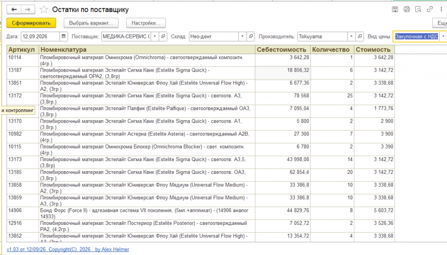Image resolution: width=447 pixels, height=255 pixels.
Task: Select article cell 10115
Action: pyautogui.click(x=23, y=150)
